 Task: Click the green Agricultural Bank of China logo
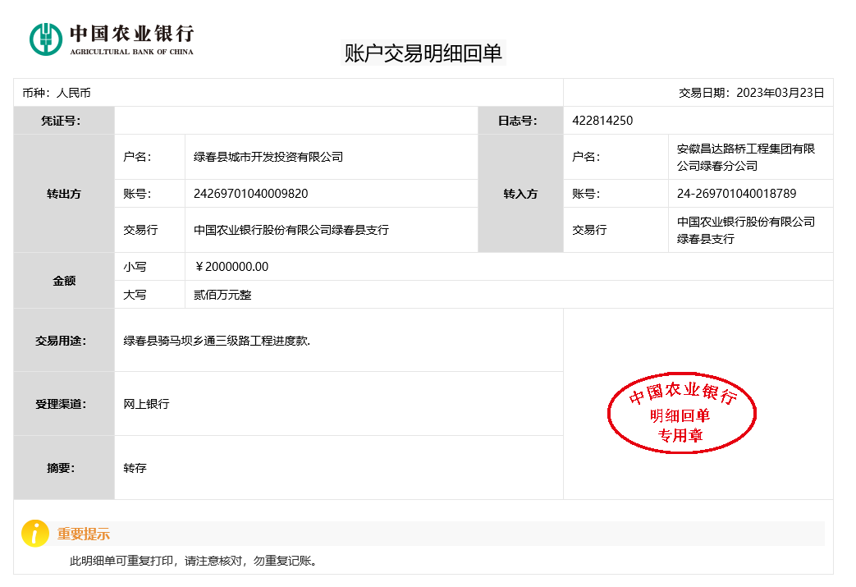coord(46,39)
